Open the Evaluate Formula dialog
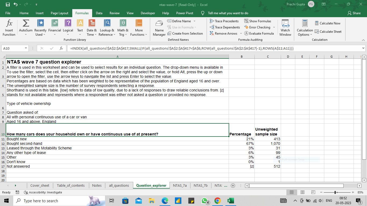Image resolution: width=367 pixels, height=206 pixels. click(259, 33)
